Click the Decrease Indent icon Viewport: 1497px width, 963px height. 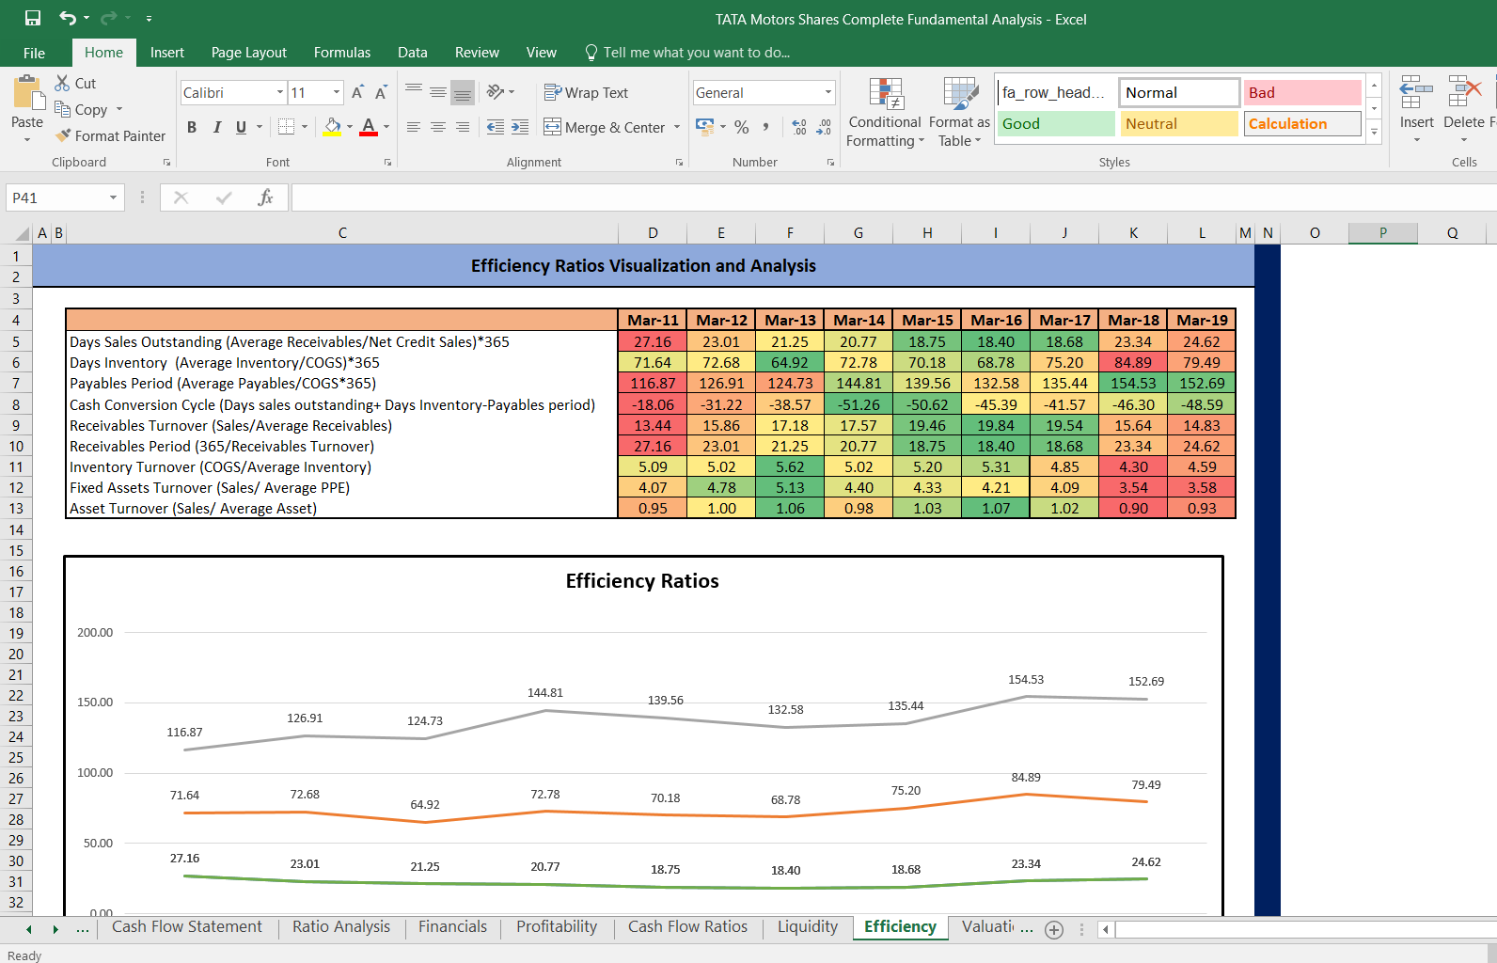click(495, 127)
